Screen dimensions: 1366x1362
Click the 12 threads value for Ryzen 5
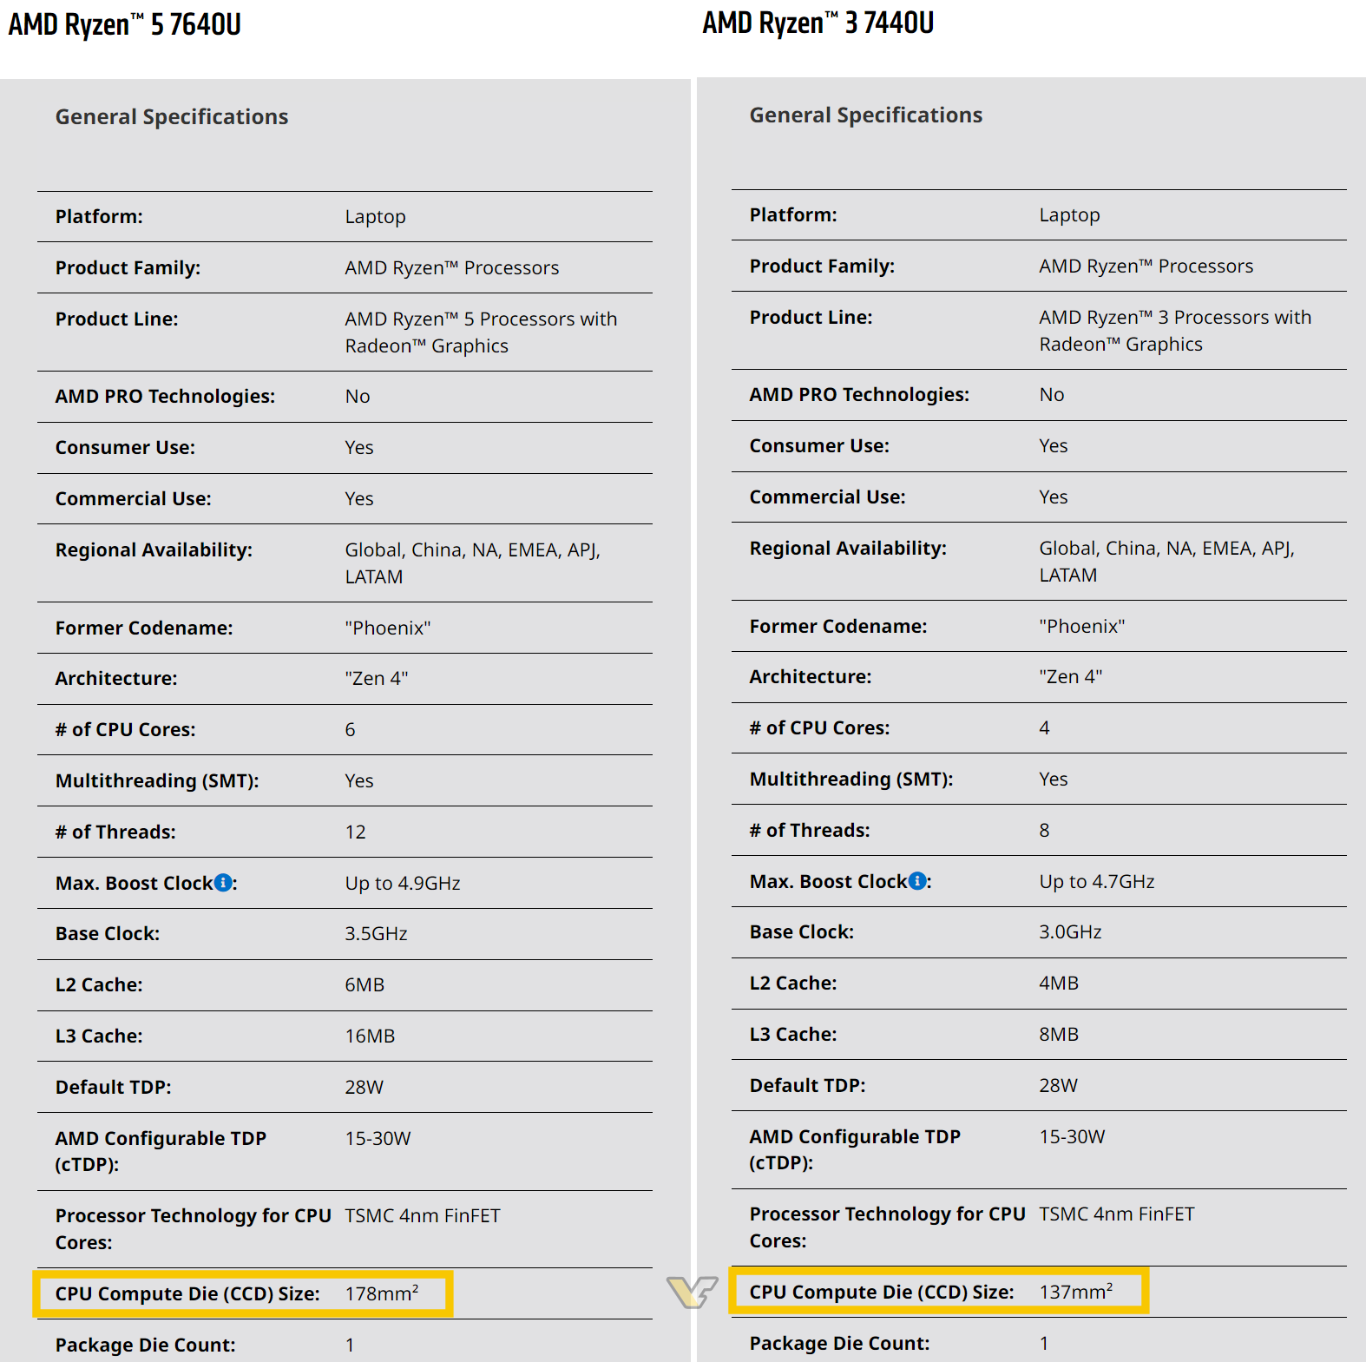pyautogui.click(x=355, y=832)
